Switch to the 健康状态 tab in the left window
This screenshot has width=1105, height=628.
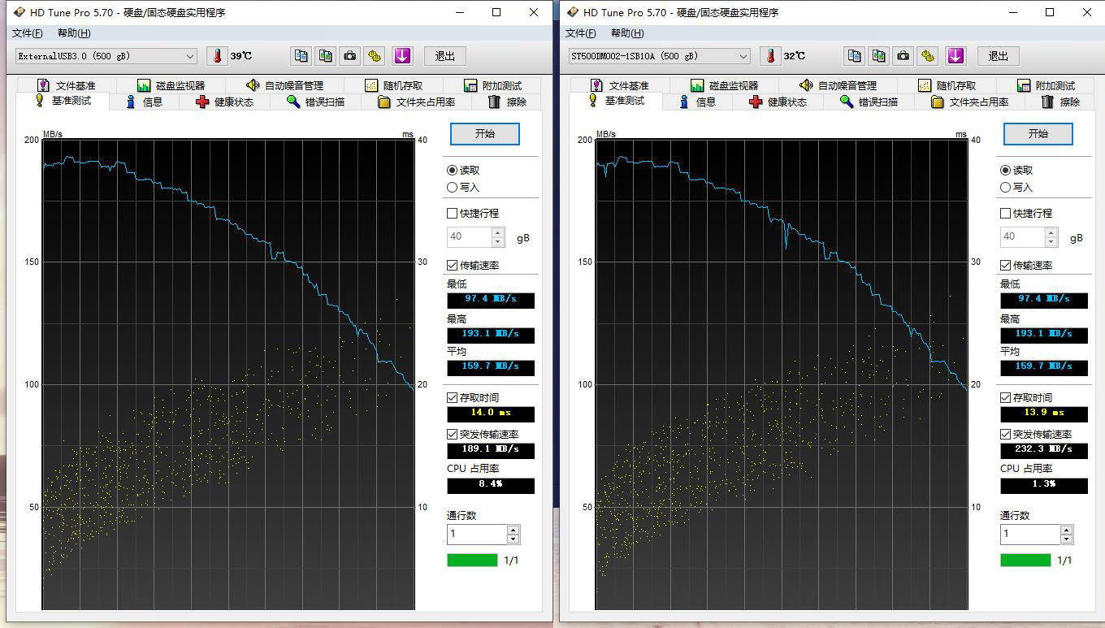224,102
